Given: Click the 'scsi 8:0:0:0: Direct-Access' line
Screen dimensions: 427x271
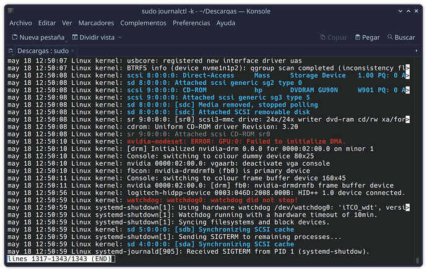Looking at the screenshot, I should click(x=209, y=75).
